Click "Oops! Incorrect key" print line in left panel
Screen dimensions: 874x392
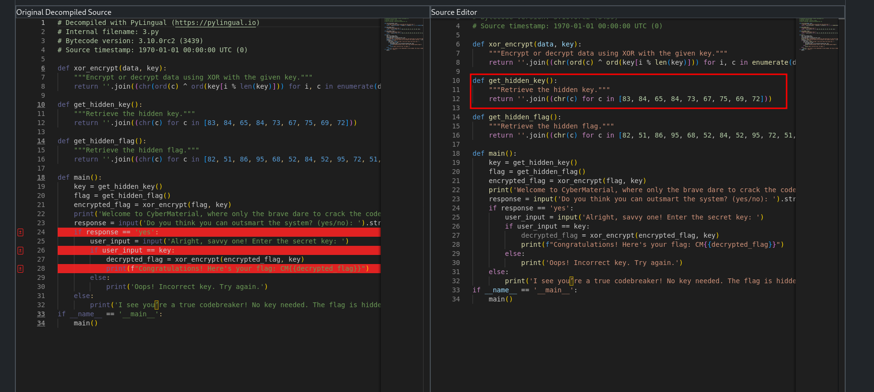pyautogui.click(x=187, y=287)
